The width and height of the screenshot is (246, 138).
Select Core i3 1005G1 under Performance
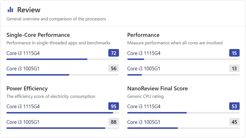click(144, 69)
